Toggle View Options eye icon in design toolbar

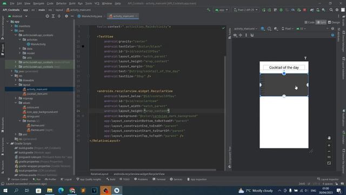click(x=235, y=35)
